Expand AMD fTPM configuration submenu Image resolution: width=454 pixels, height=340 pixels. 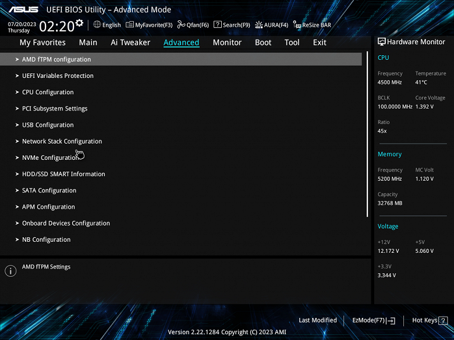[x=181, y=59]
